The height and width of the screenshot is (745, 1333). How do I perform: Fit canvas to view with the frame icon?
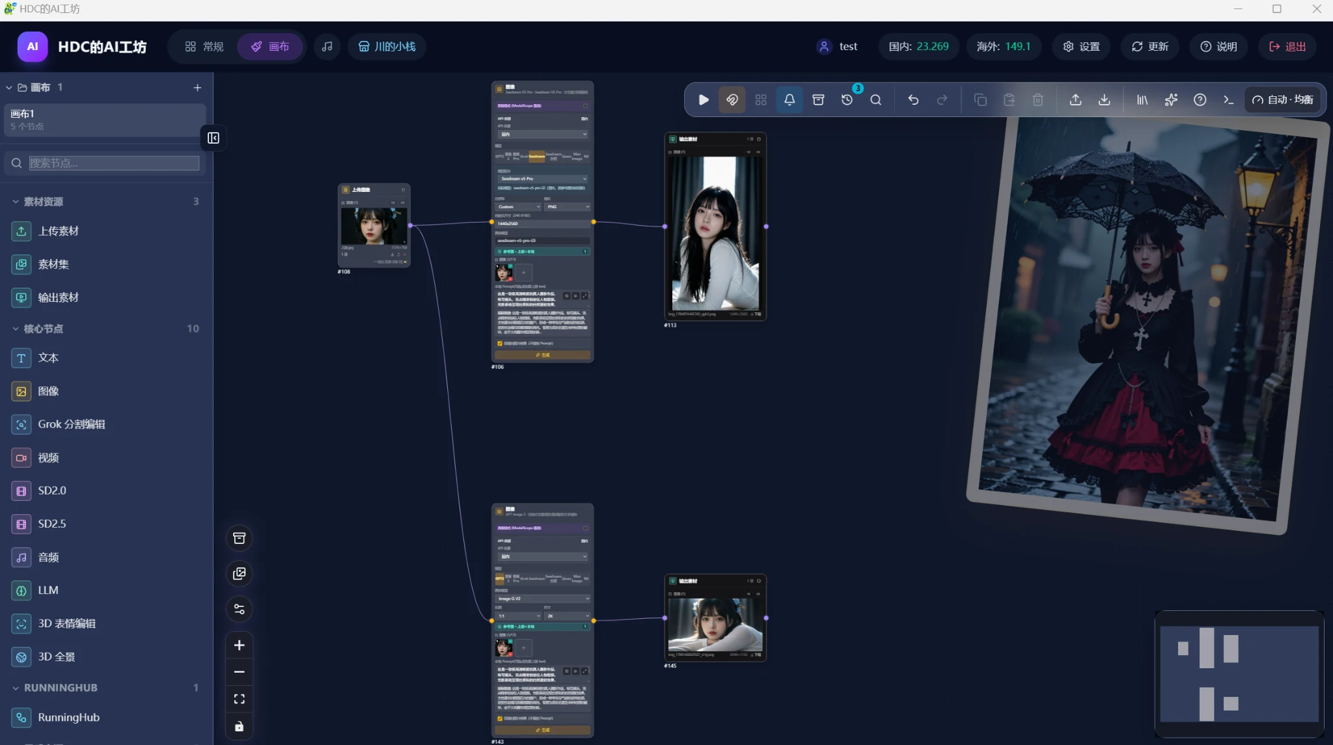click(x=240, y=699)
